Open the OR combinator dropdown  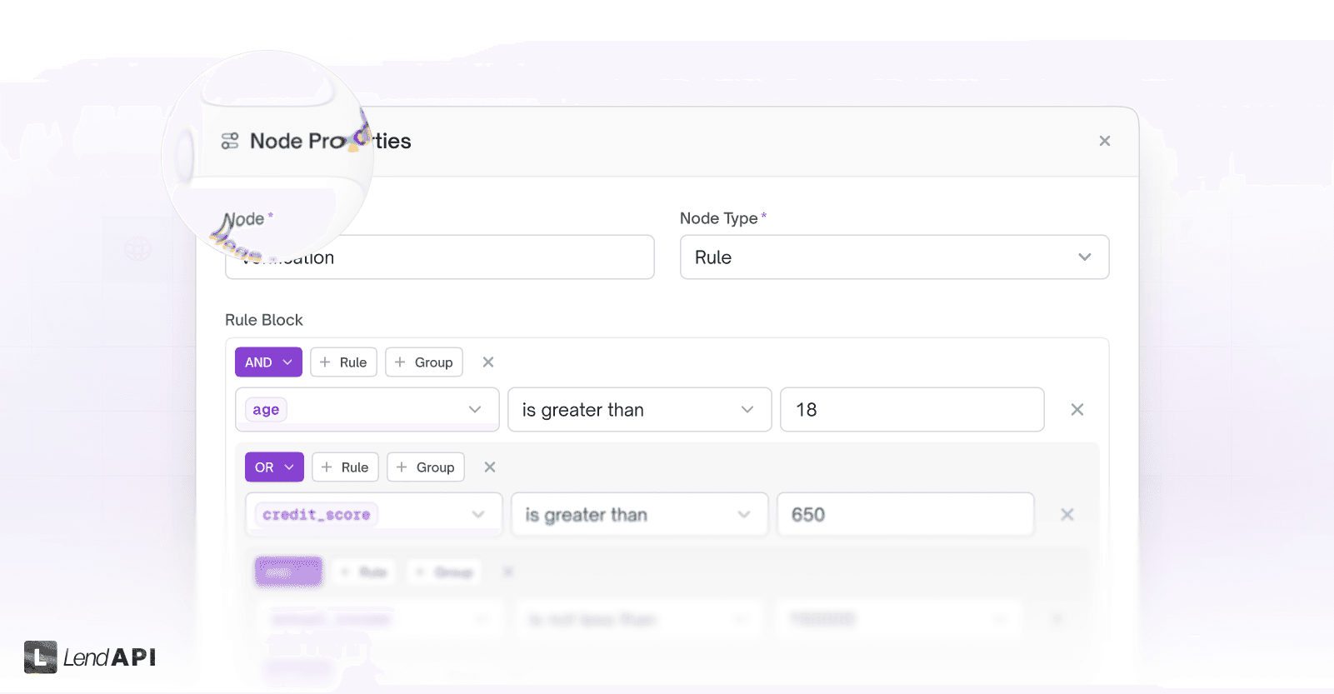[274, 467]
